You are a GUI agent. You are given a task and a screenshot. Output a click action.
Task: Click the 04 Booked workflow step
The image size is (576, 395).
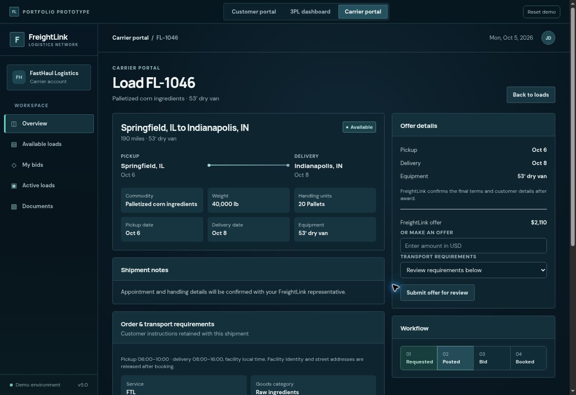(x=528, y=358)
